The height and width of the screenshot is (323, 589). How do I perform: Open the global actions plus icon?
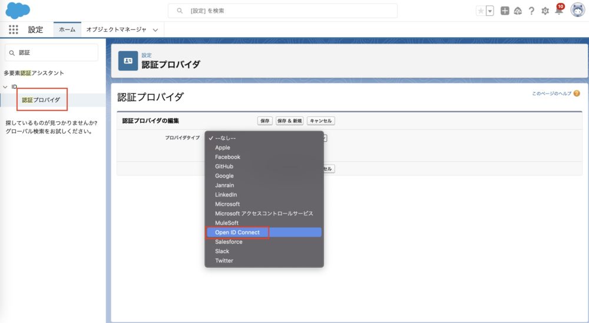[505, 11]
